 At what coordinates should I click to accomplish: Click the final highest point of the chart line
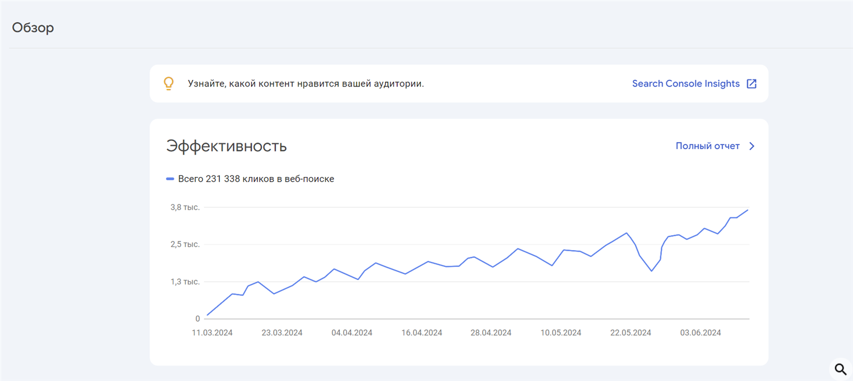coord(748,210)
